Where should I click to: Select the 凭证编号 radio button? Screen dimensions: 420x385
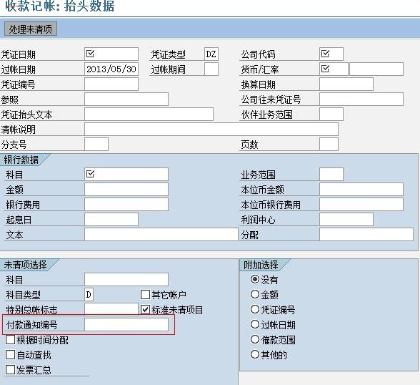pyautogui.click(x=255, y=309)
